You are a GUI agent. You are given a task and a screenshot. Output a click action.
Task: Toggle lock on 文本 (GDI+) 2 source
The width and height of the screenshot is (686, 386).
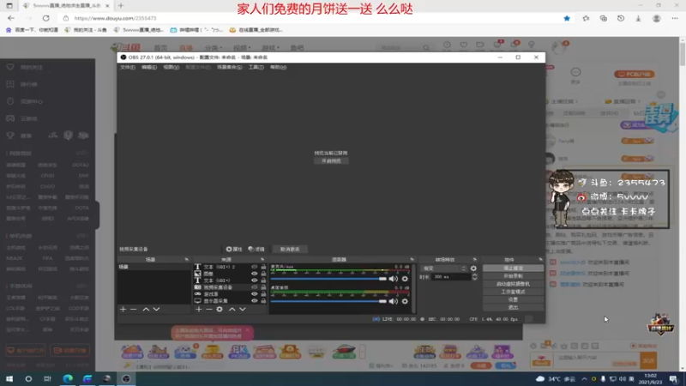(263, 267)
